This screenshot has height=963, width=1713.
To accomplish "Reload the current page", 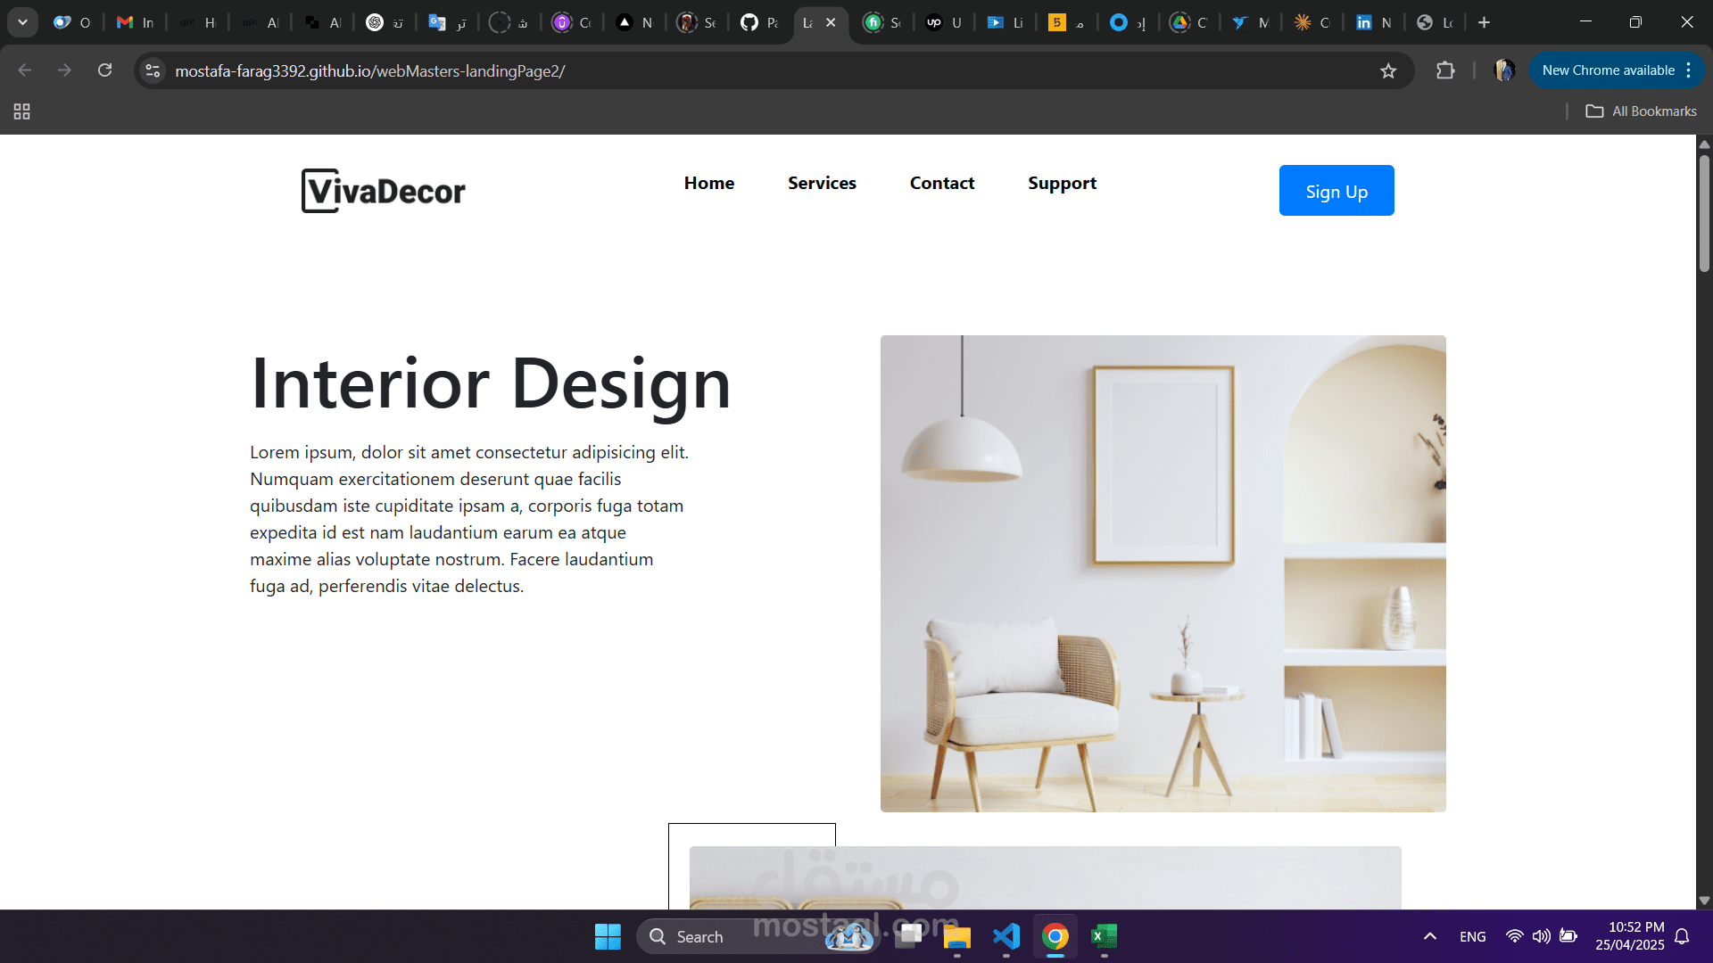I will pyautogui.click(x=104, y=70).
